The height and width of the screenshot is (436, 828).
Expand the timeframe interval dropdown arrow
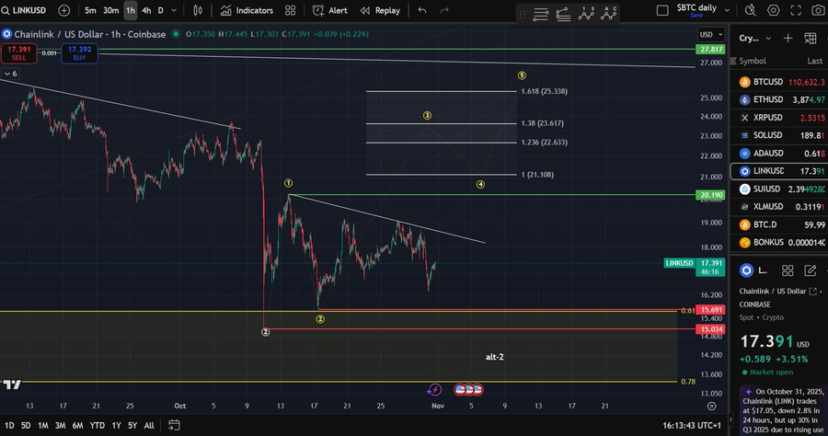[176, 10]
